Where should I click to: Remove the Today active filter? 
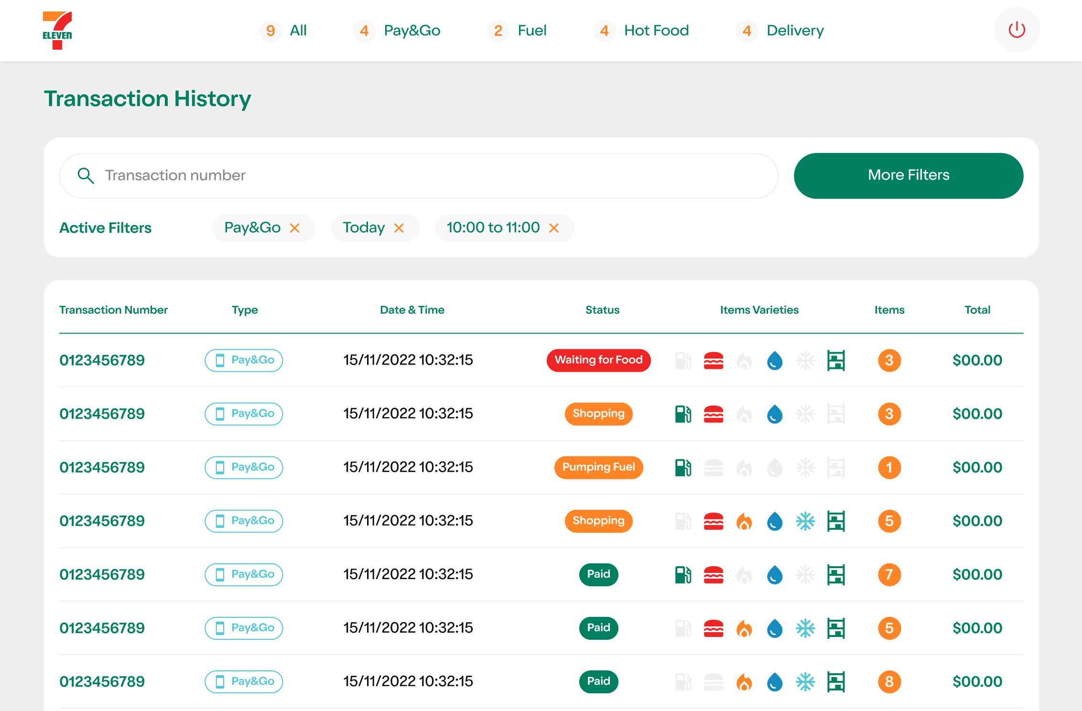pyautogui.click(x=399, y=228)
